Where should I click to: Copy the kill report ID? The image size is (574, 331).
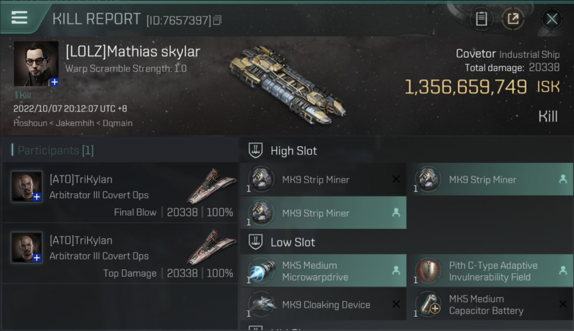(217, 20)
